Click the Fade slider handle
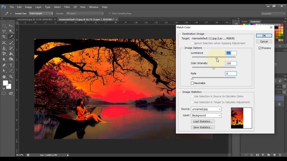287x161 pixels. click(x=192, y=79)
